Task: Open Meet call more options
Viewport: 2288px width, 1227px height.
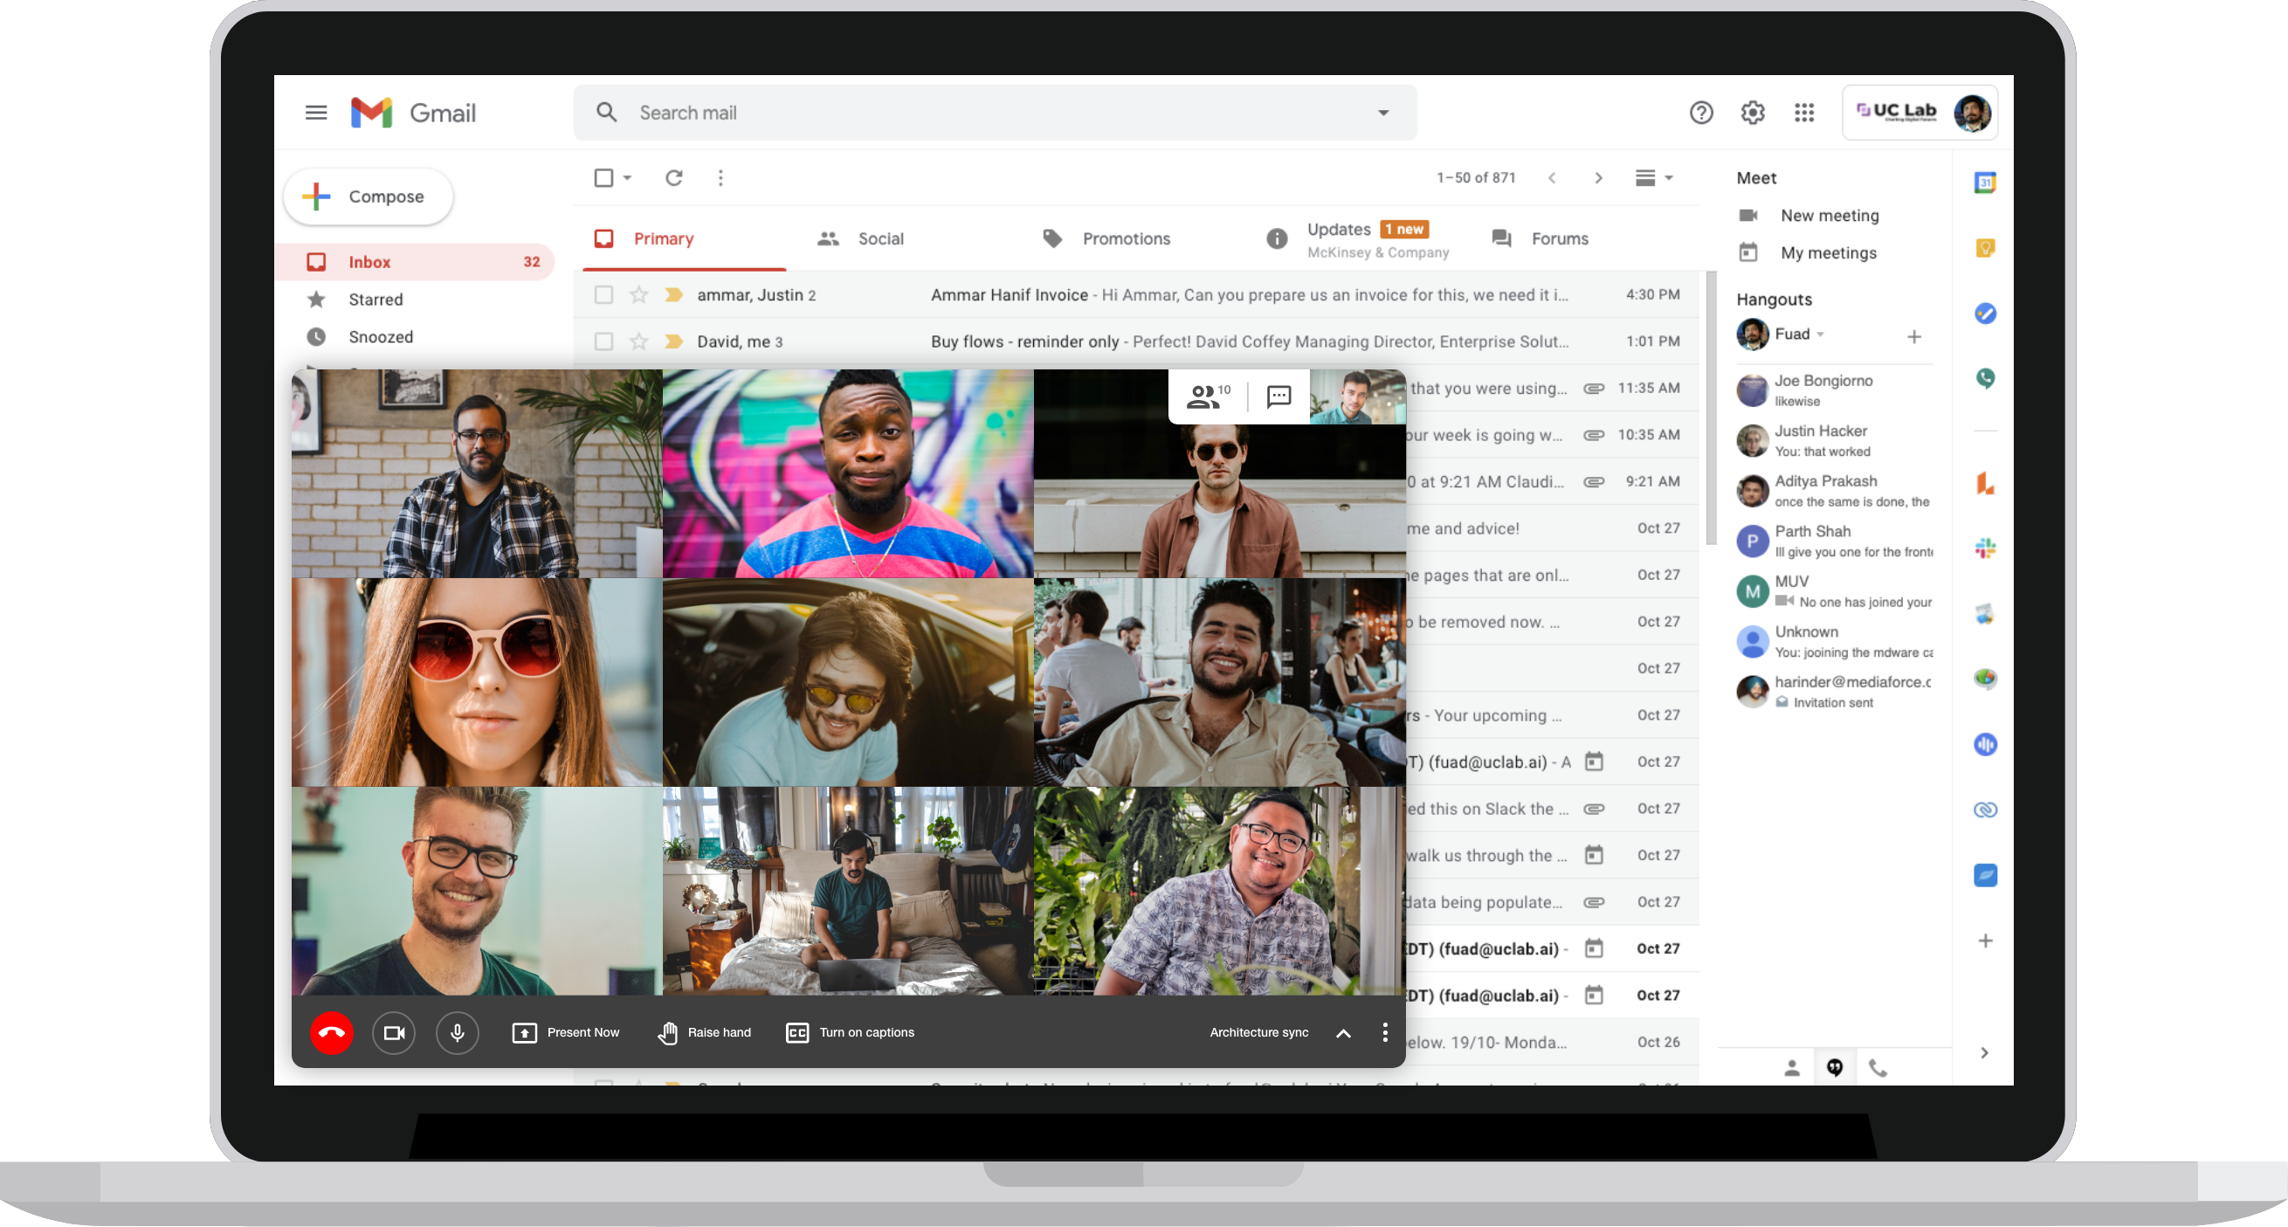Action: 1385,1032
